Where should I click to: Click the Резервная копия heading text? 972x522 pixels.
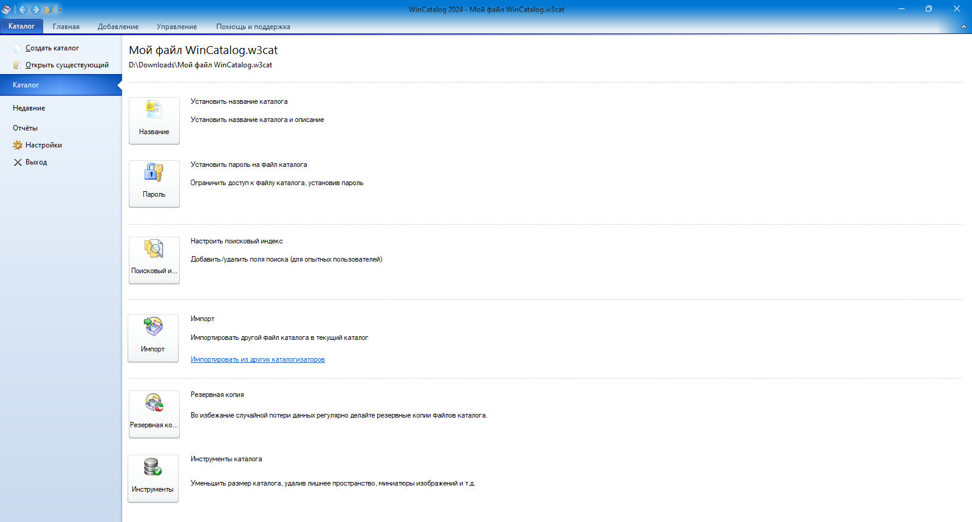[217, 395]
